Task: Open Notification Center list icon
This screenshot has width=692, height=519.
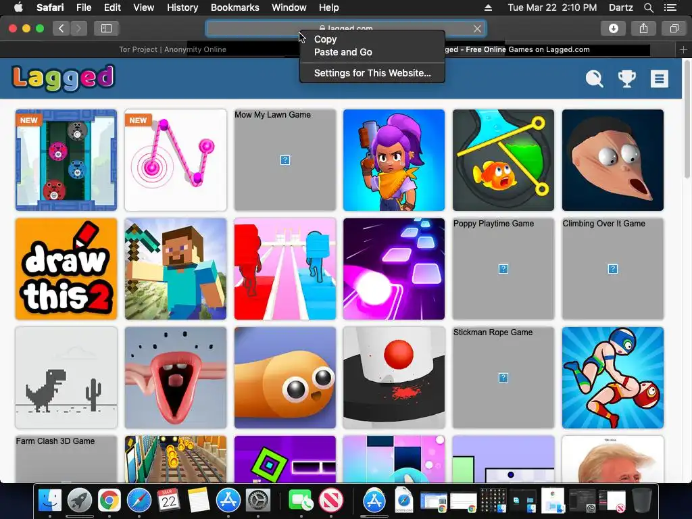Action: [x=670, y=7]
